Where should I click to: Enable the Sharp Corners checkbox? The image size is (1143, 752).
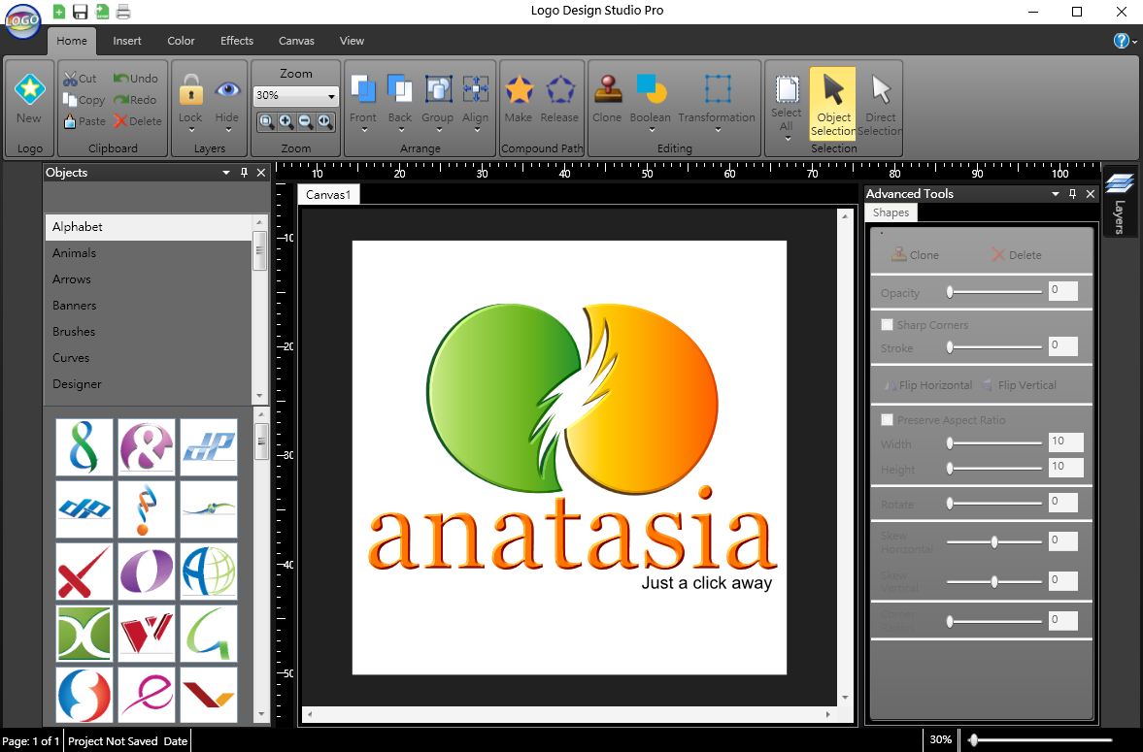coord(887,325)
